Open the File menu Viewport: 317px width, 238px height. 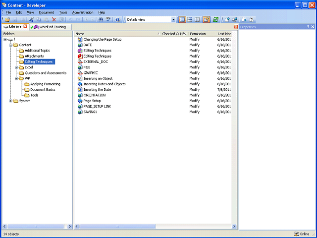[8, 12]
